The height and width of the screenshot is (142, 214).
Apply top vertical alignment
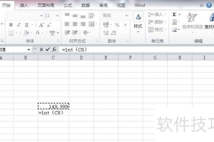[67, 15]
